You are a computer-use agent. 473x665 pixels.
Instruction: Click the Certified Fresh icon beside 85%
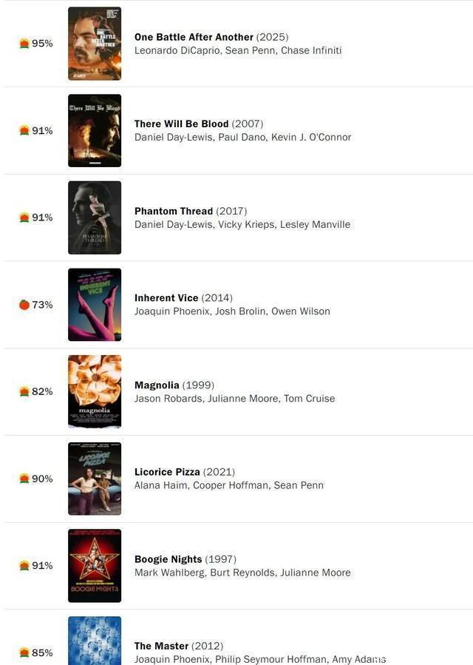click(24, 652)
